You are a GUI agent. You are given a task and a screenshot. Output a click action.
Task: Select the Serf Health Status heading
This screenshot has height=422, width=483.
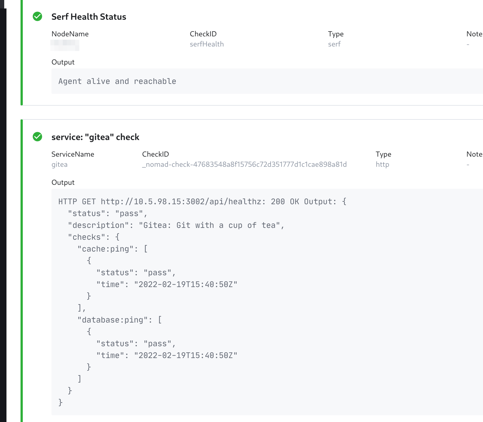coord(89,17)
